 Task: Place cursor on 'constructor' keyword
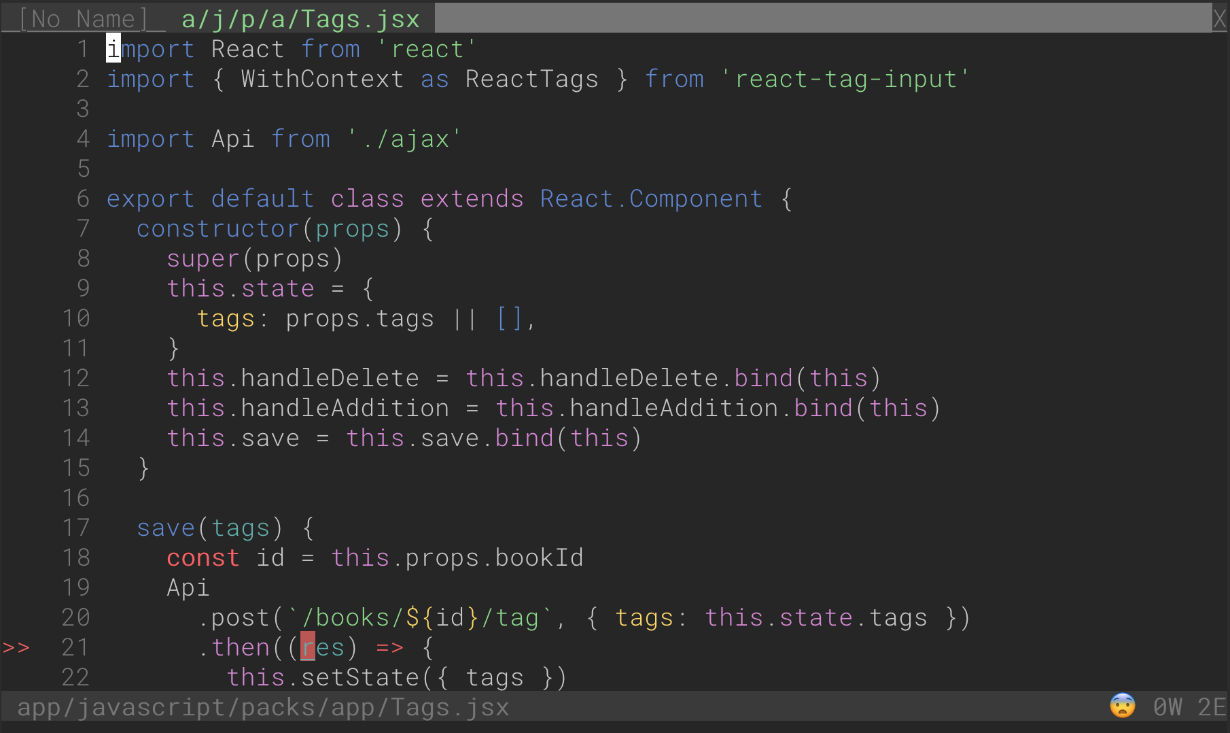point(217,228)
